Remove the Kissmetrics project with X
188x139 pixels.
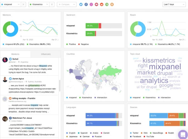pos(52,5)
